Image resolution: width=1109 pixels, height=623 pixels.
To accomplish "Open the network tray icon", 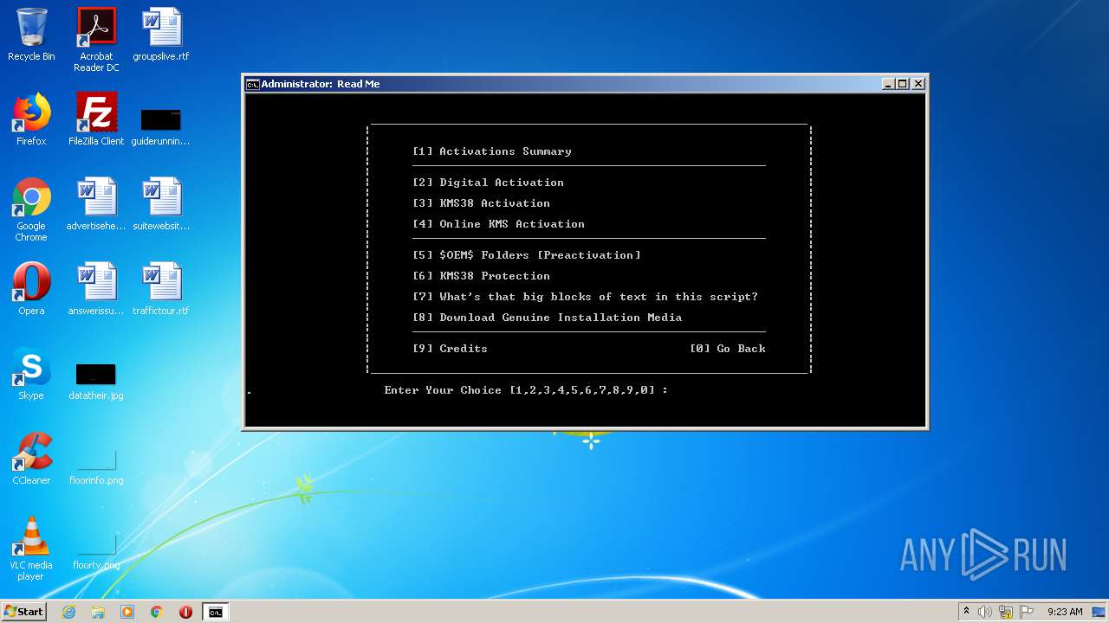I will pos(1006,612).
